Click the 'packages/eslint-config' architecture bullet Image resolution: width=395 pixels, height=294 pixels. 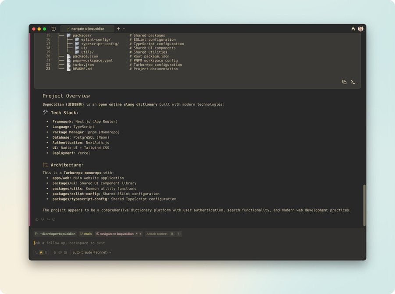point(106,194)
